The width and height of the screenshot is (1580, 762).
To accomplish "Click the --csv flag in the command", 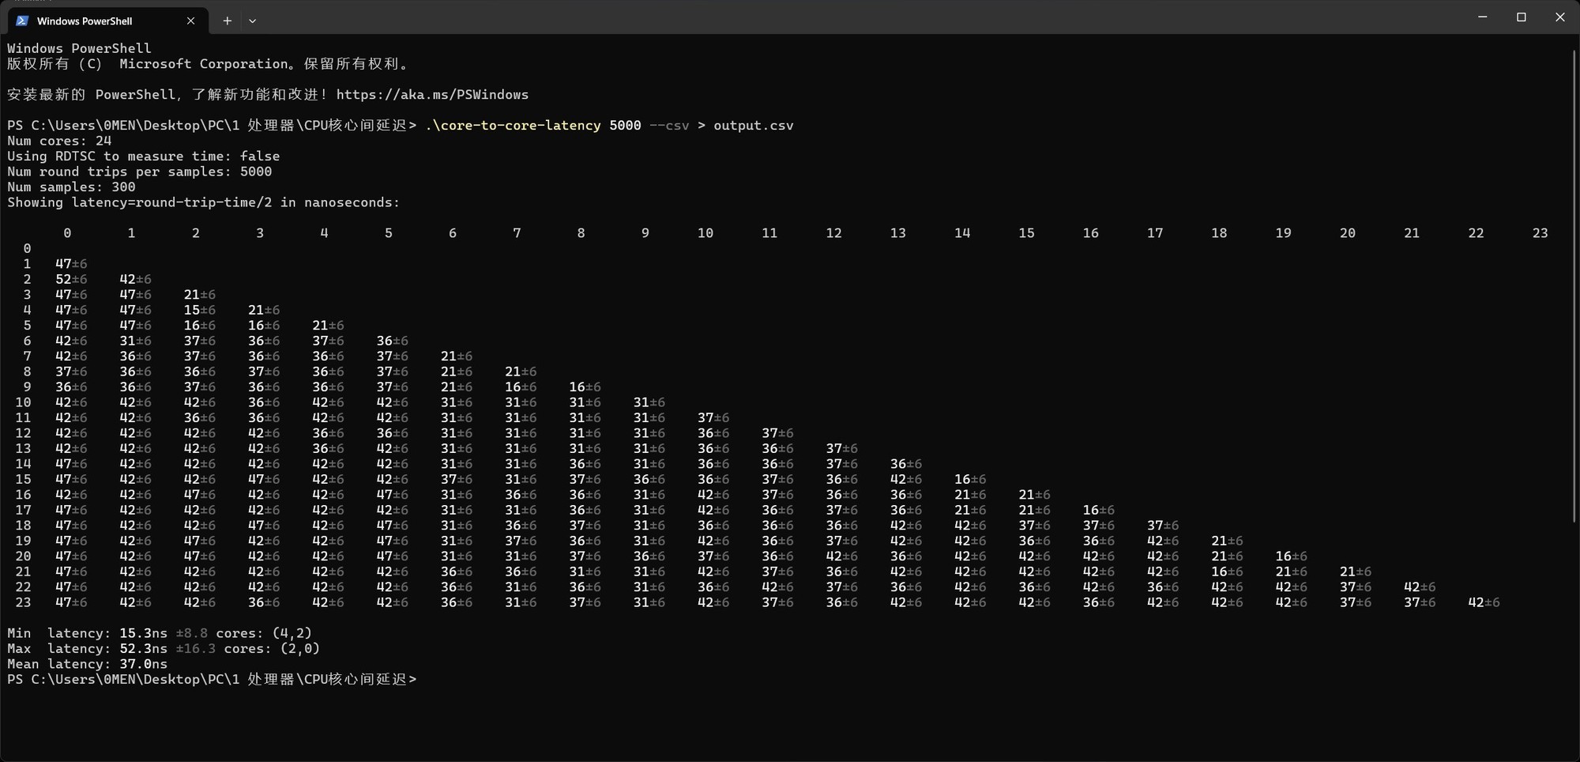I will click(x=668, y=126).
